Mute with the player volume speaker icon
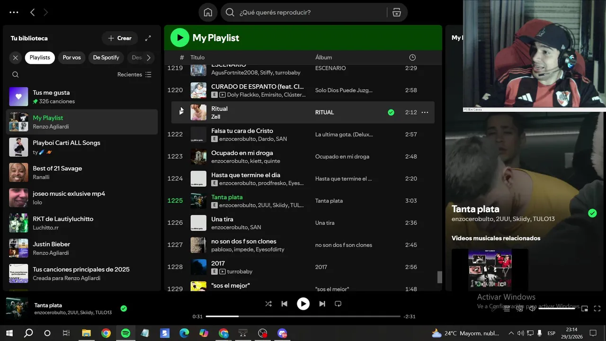Image resolution: width=606 pixels, height=341 pixels. tap(532, 308)
